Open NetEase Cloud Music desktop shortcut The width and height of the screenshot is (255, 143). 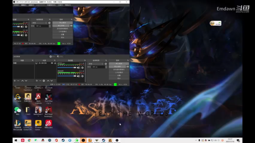(x=49, y=124)
